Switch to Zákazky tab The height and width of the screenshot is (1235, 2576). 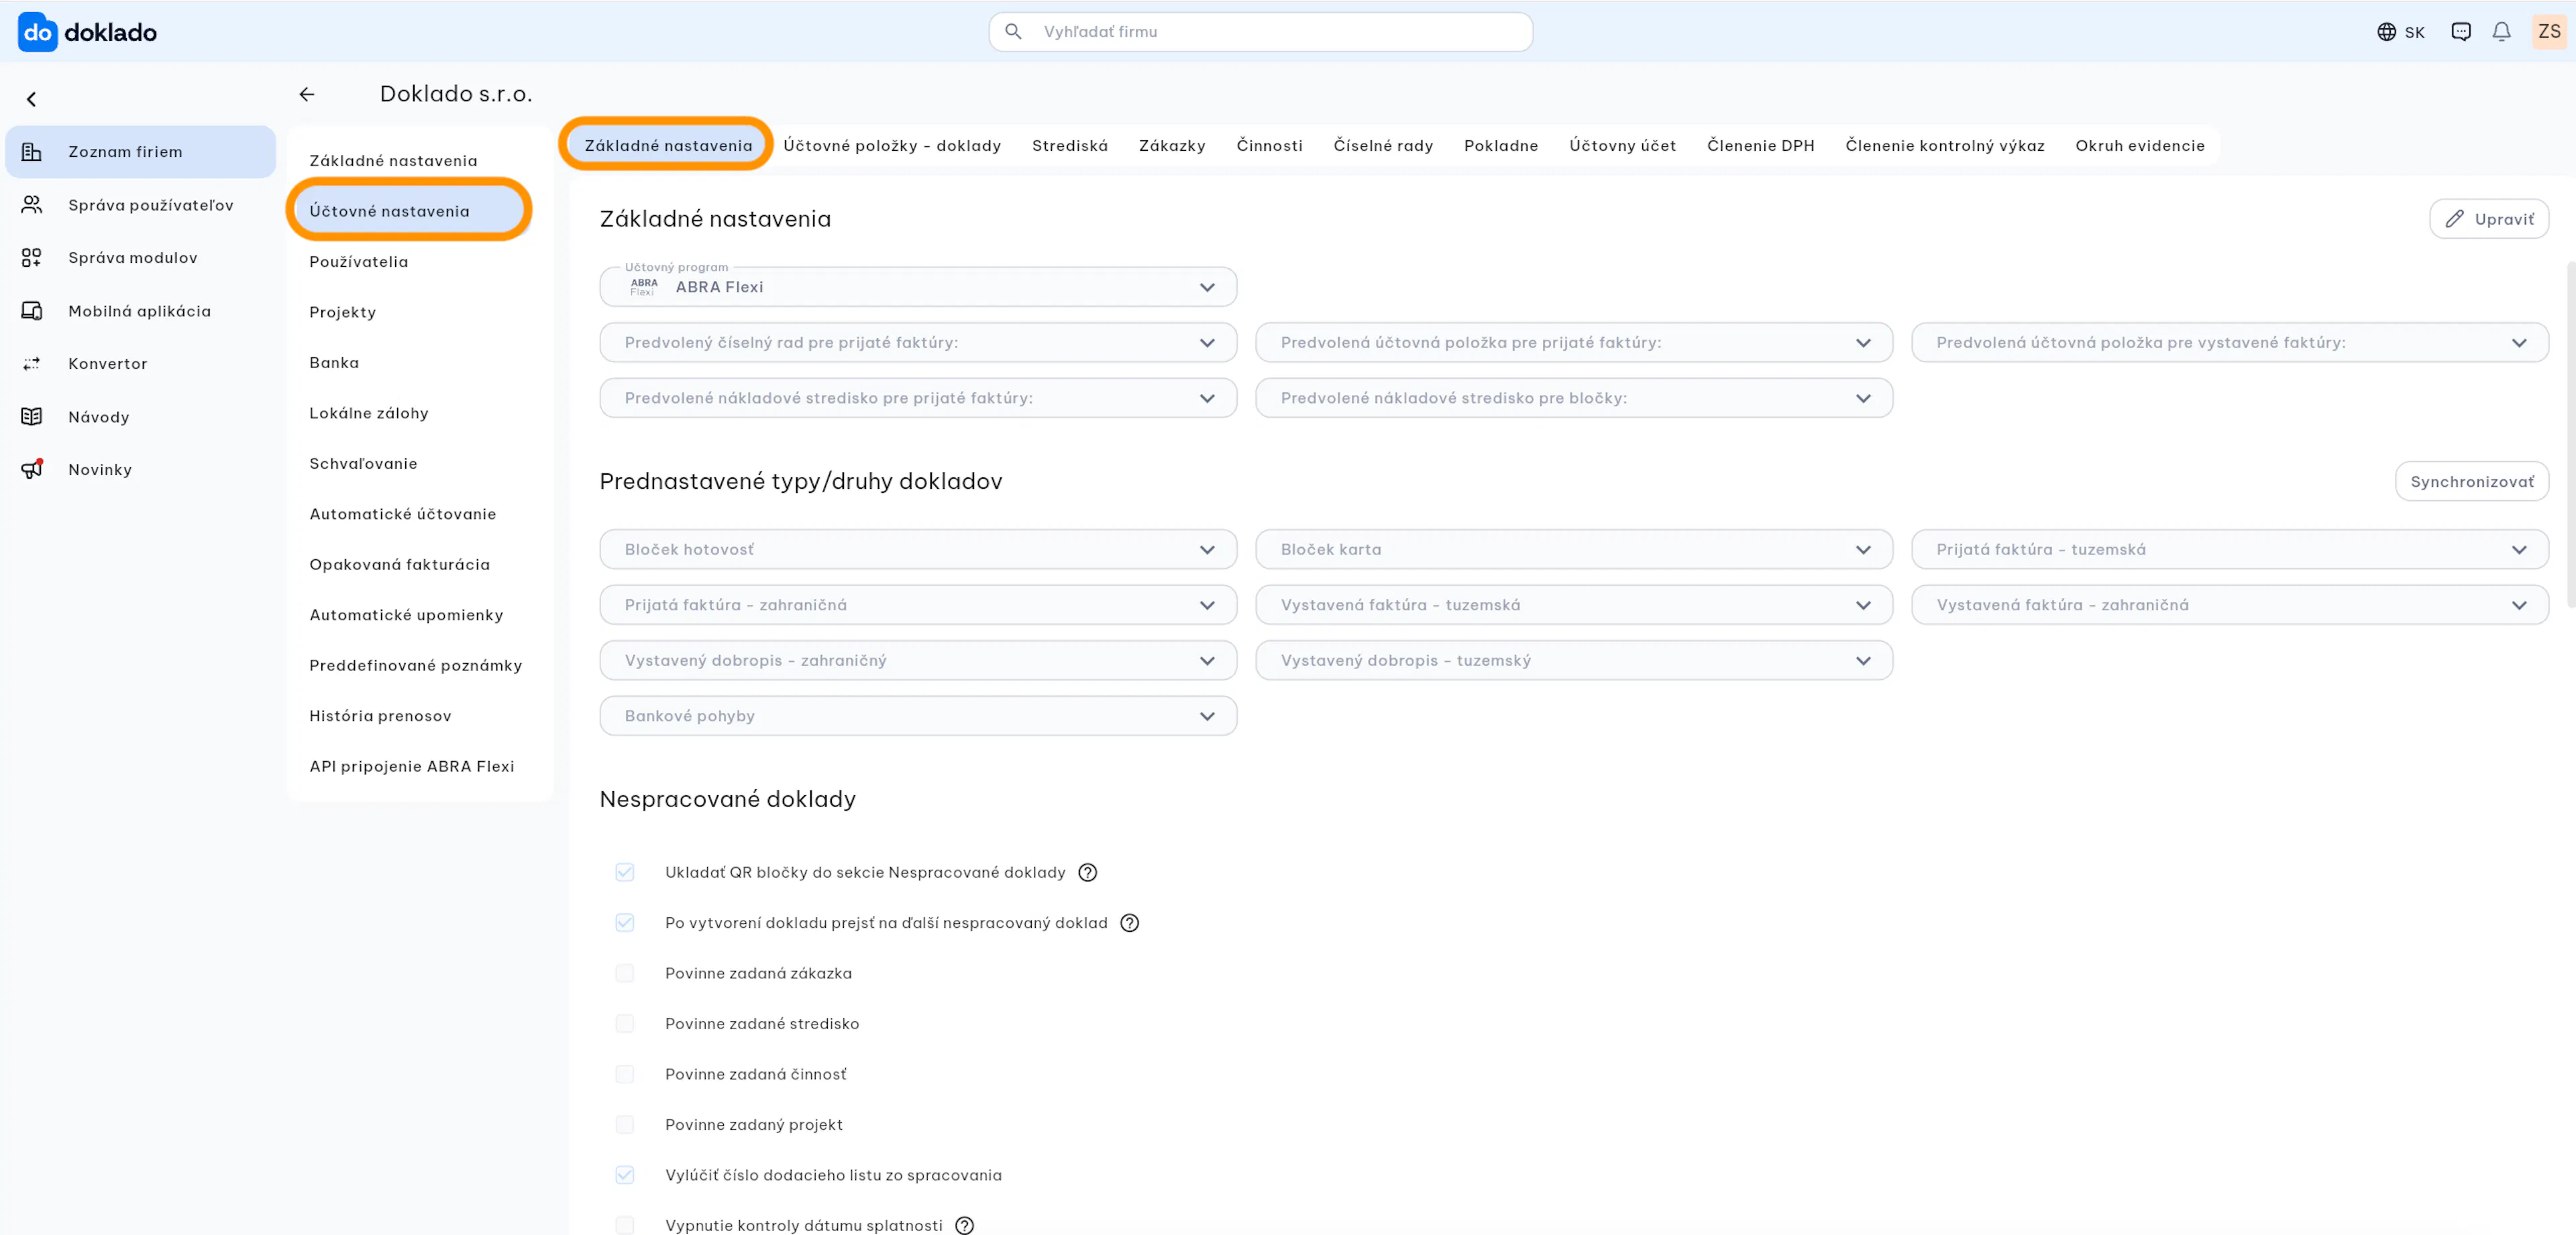click(1172, 146)
